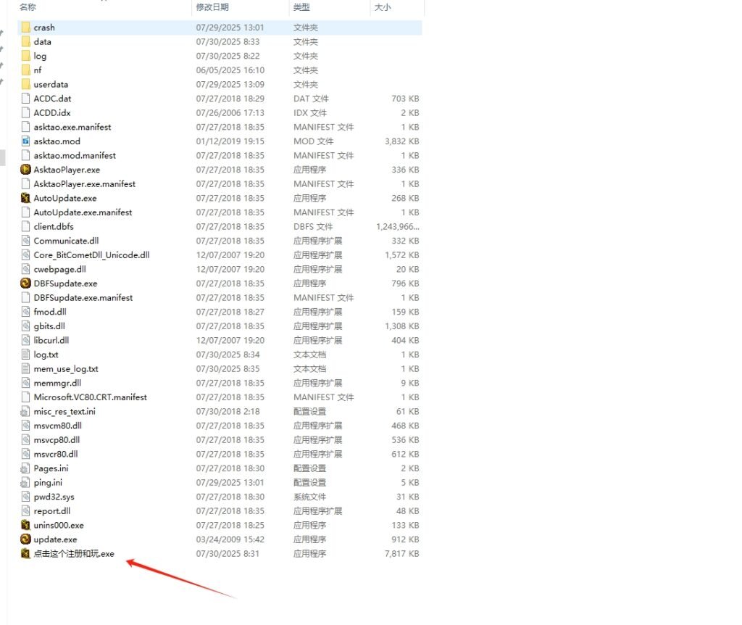Select the AsktaoPlayer.exe application icon

point(26,170)
